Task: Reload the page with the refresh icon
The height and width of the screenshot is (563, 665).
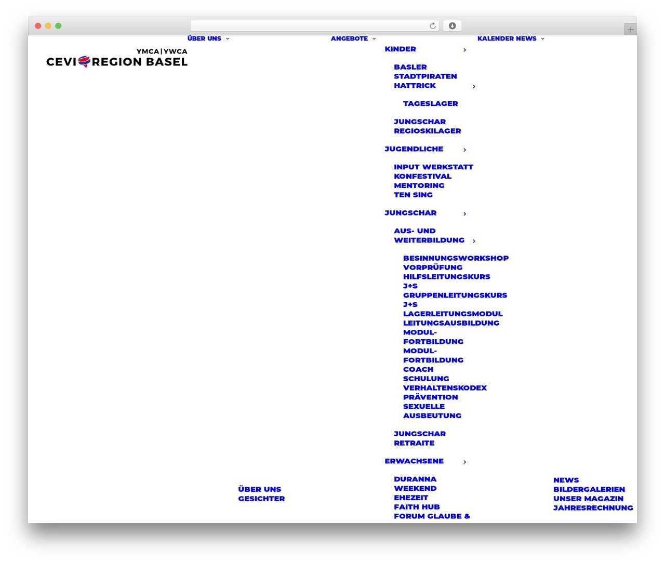Action: [433, 26]
